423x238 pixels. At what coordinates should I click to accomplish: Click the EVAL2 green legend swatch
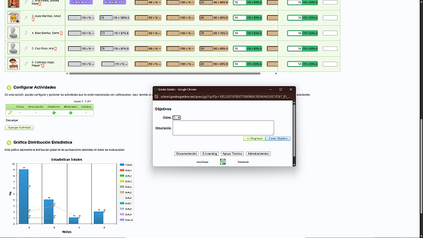tap(122, 176)
